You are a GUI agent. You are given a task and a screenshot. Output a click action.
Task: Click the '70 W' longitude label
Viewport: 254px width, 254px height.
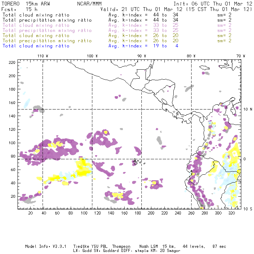pos(241,56)
